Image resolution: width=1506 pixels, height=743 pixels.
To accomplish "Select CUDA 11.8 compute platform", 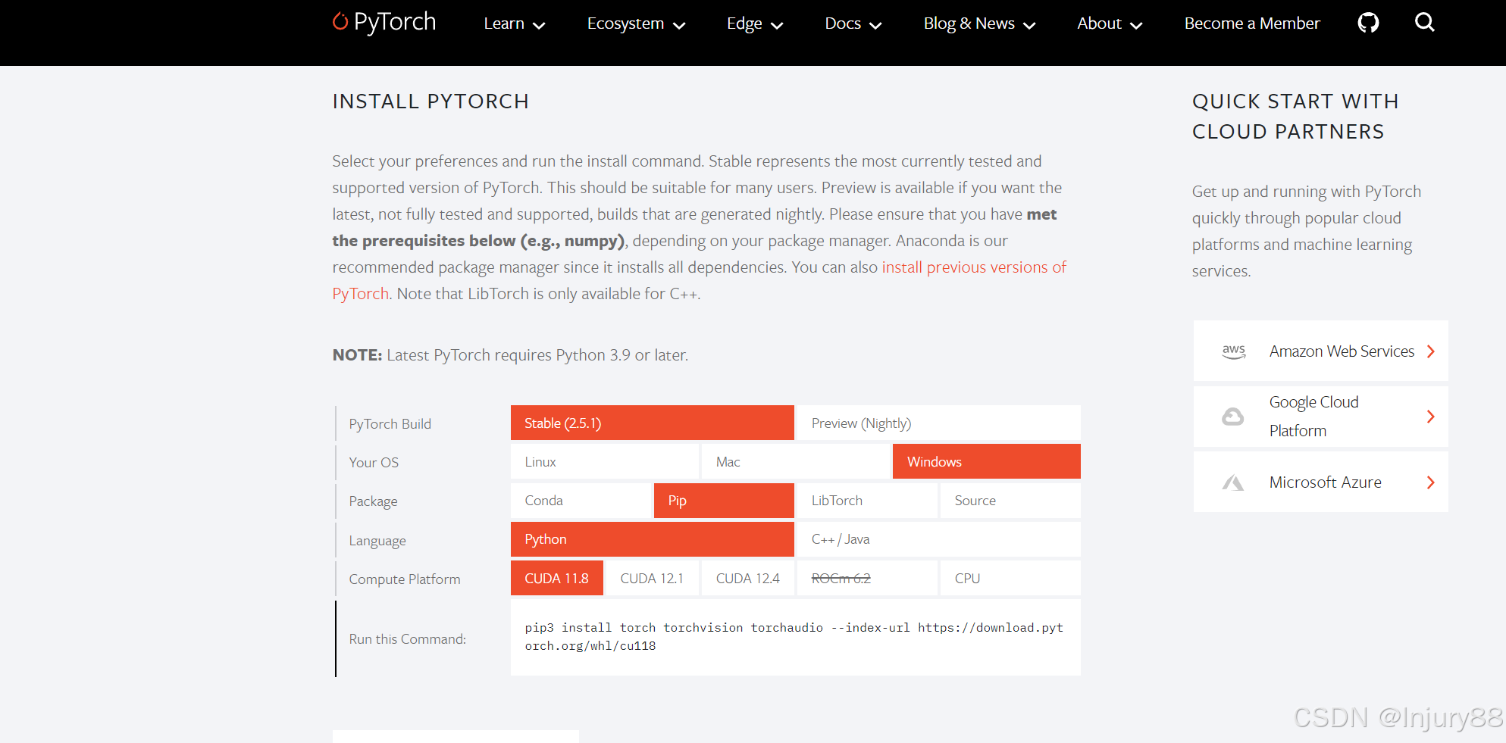I will coord(557,578).
